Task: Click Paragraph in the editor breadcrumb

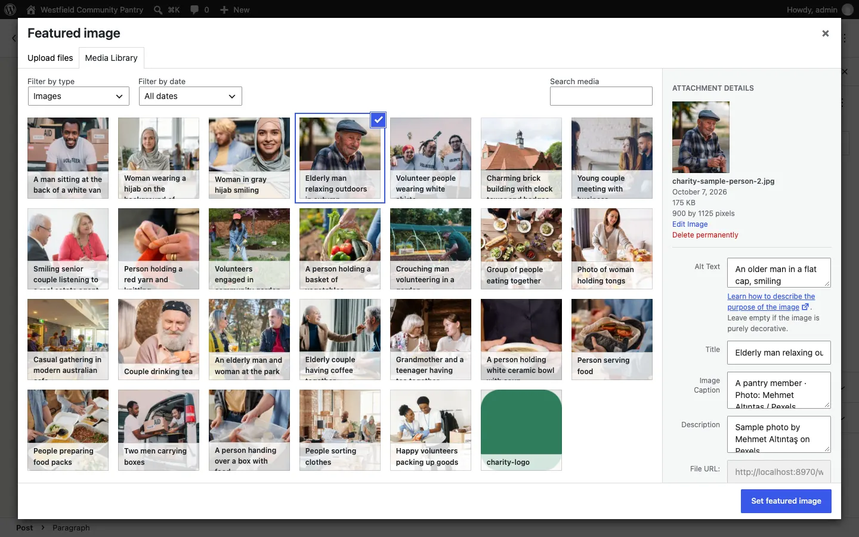Action: coord(71,527)
